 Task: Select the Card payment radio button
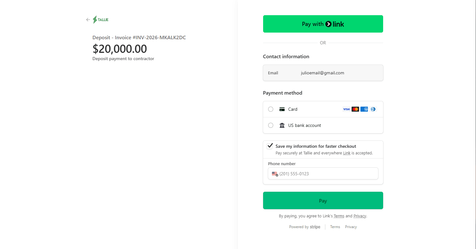(x=270, y=109)
